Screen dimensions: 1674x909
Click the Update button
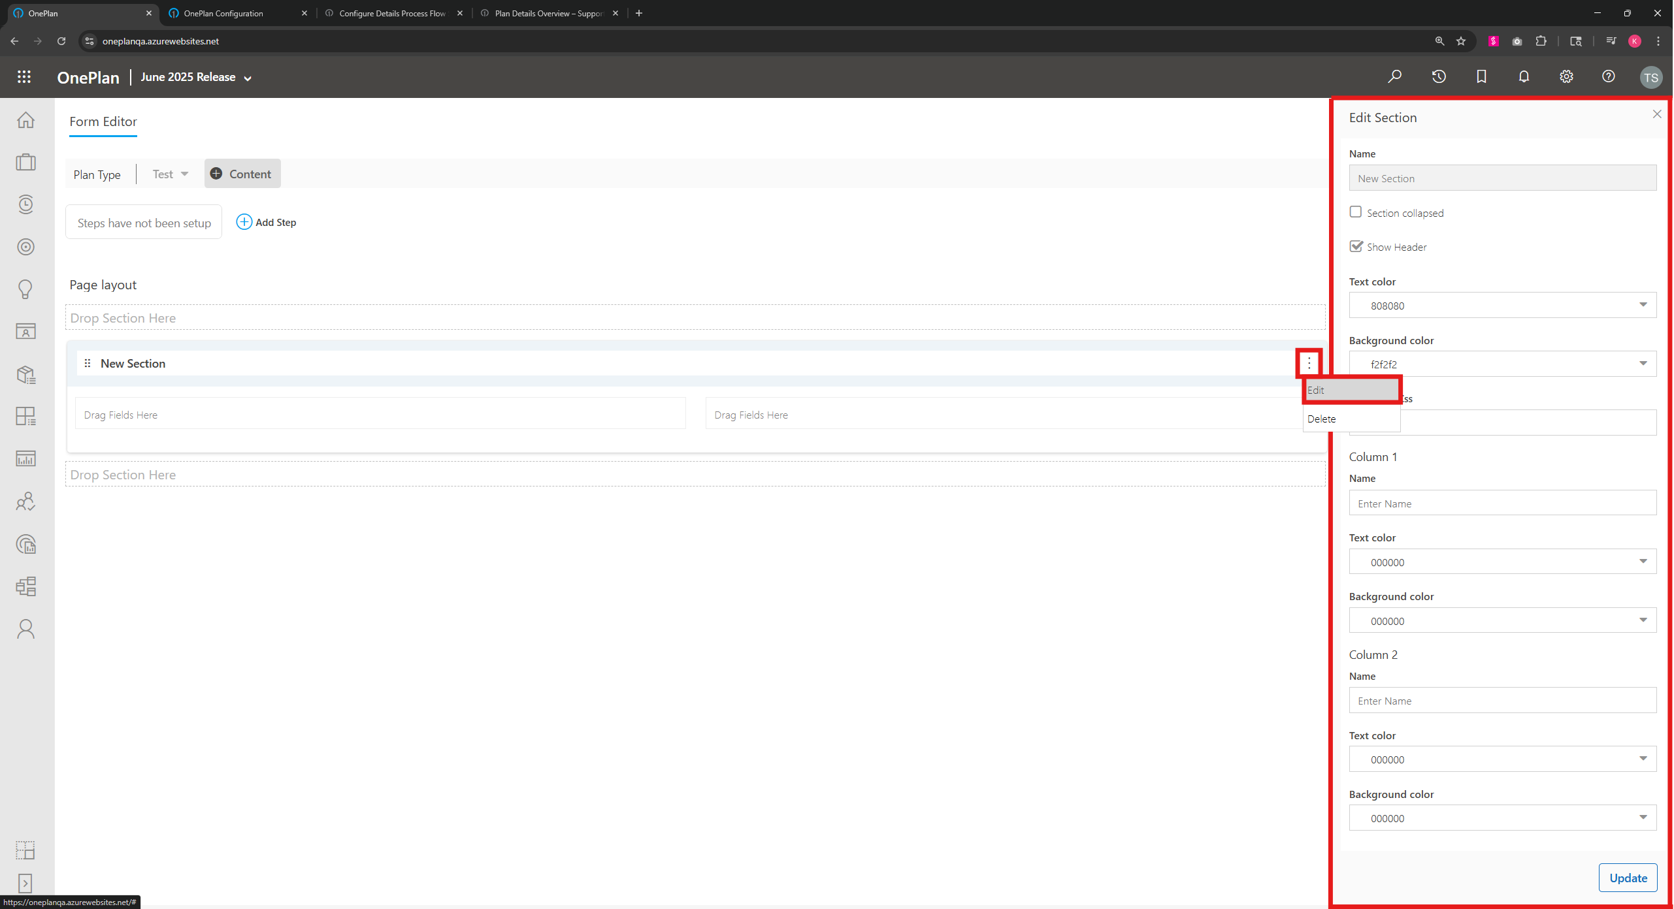click(x=1628, y=878)
